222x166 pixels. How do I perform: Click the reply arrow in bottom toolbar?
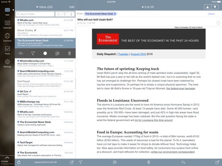[183, 162]
